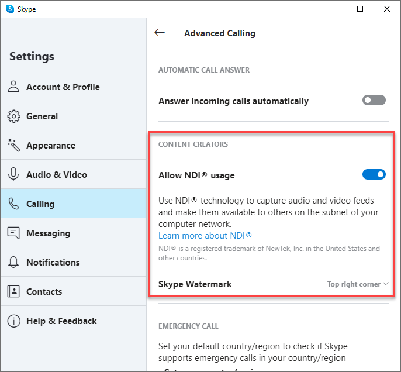Select the Help & Feedback menu item
Screen dimensions: 401x372
[61, 321]
